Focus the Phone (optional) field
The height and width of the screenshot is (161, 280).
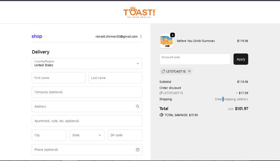point(87,150)
